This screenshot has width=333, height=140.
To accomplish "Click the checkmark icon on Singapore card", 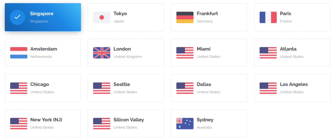I will click(x=17, y=17).
